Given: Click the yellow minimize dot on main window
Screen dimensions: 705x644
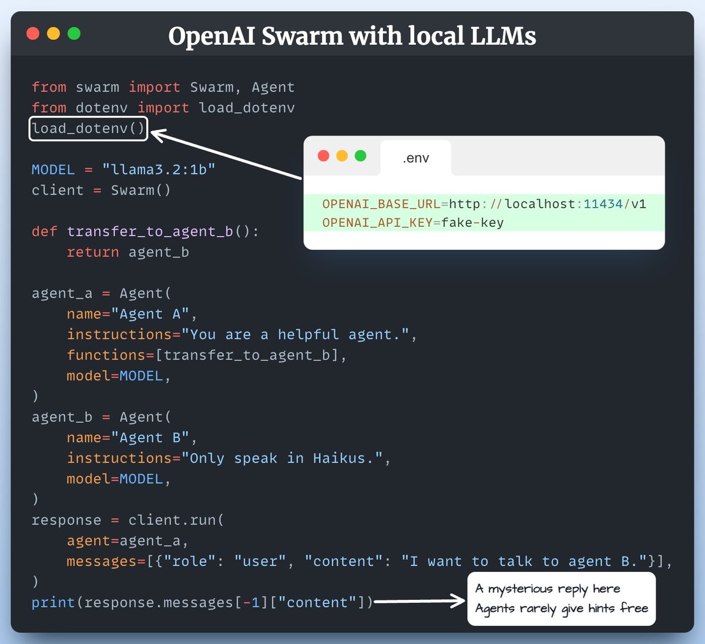Looking at the screenshot, I should [53, 33].
